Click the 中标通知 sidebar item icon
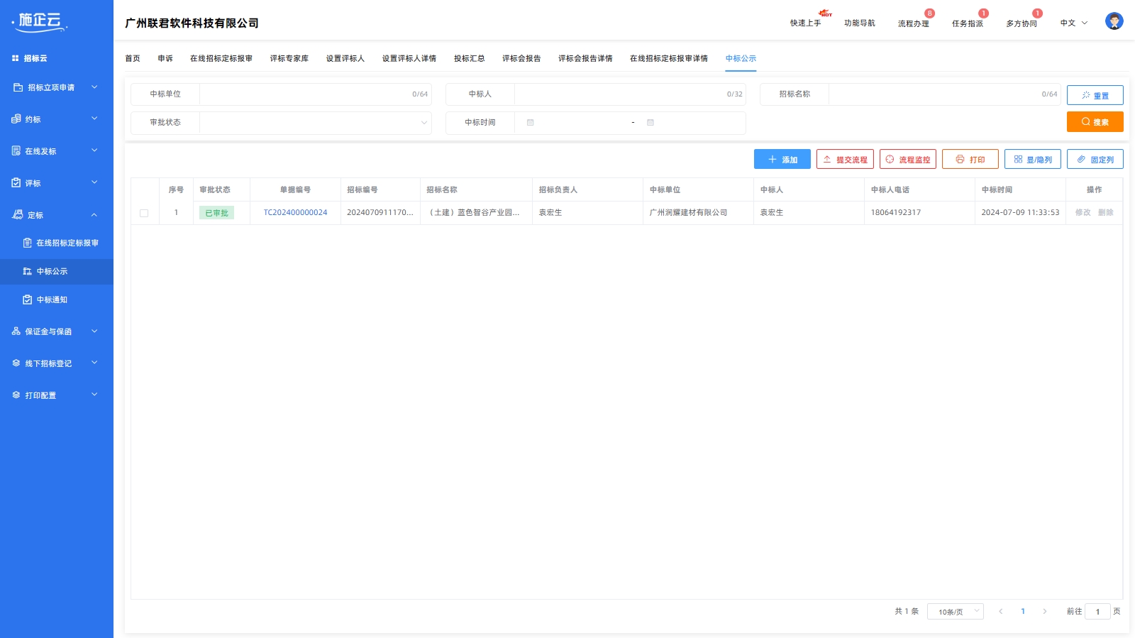Viewport: 1135px width, 638px height. (28, 299)
